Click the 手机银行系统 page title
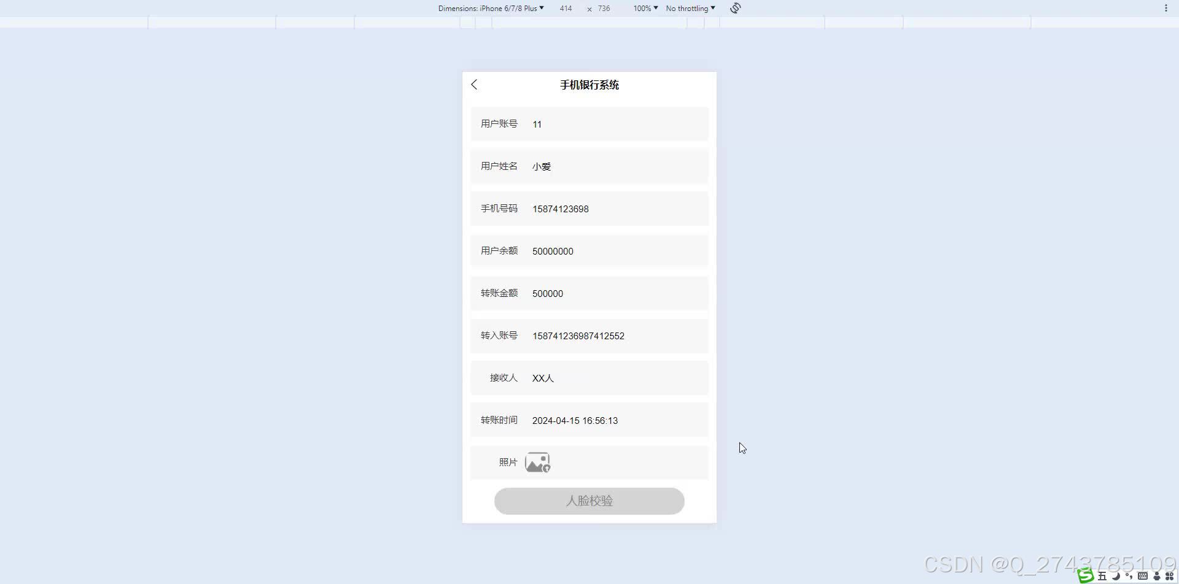The image size is (1179, 584). click(589, 85)
